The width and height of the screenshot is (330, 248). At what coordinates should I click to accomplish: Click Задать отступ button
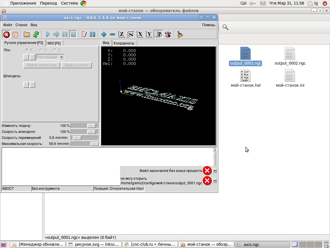pyautogui.click(x=76, y=65)
